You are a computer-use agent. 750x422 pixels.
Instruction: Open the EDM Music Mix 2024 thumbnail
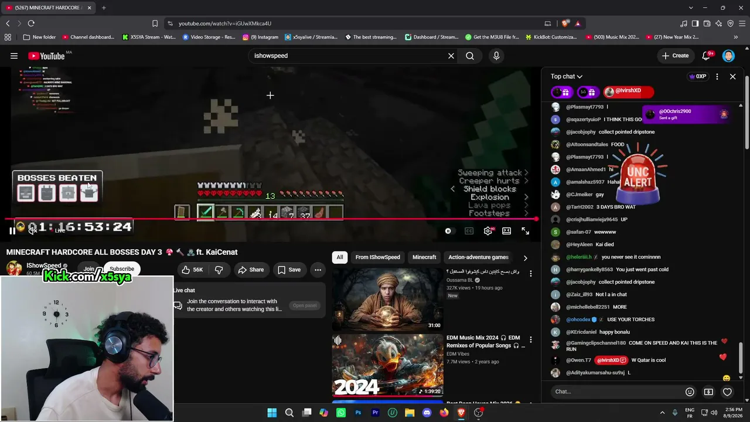[x=387, y=365]
